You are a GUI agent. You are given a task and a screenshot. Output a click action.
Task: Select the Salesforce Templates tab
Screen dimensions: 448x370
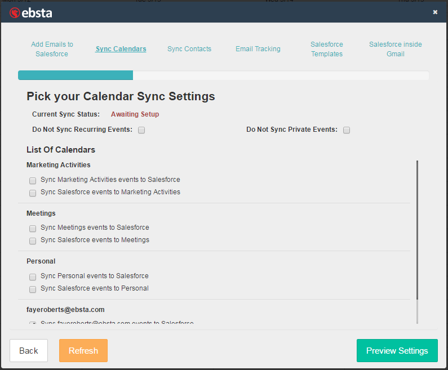click(x=326, y=49)
